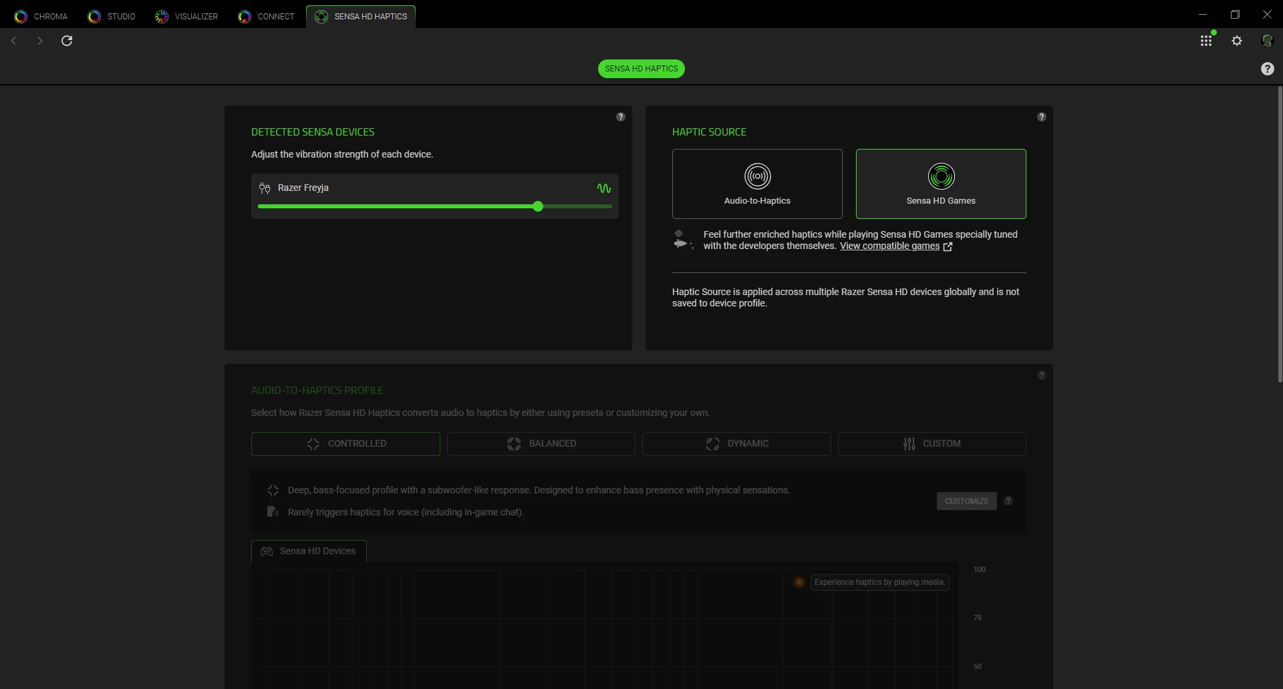Click the green Sensa HD Haptics pill
This screenshot has width=1283, height=689.
[641, 69]
